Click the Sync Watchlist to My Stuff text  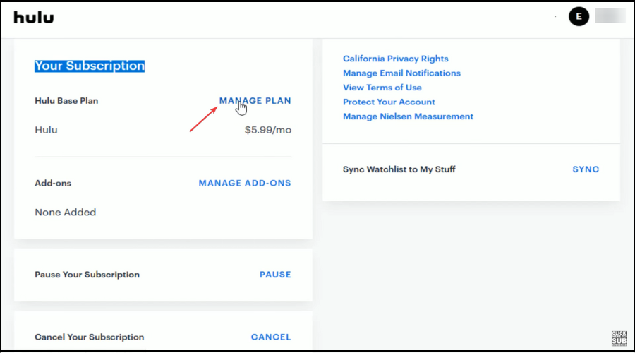(399, 169)
